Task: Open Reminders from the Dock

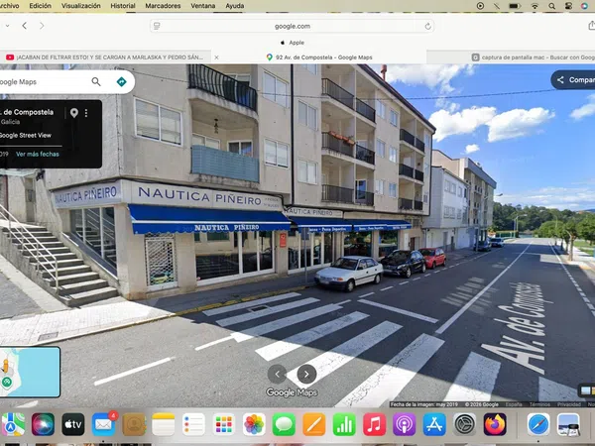Action: (193, 424)
